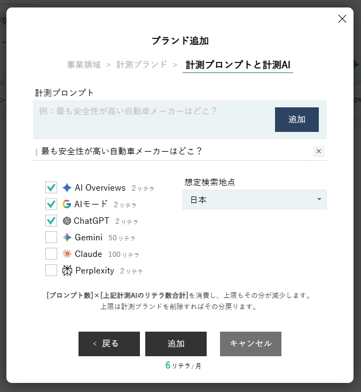Remove the added prompt with the x icon
Viewport: 361px width, 392px height.
click(x=319, y=151)
